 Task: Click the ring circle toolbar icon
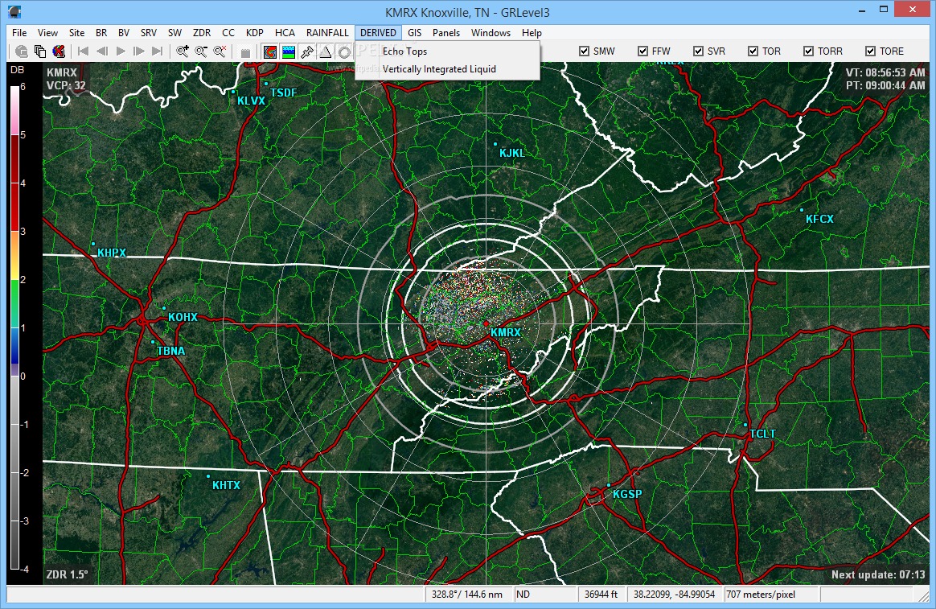(344, 51)
